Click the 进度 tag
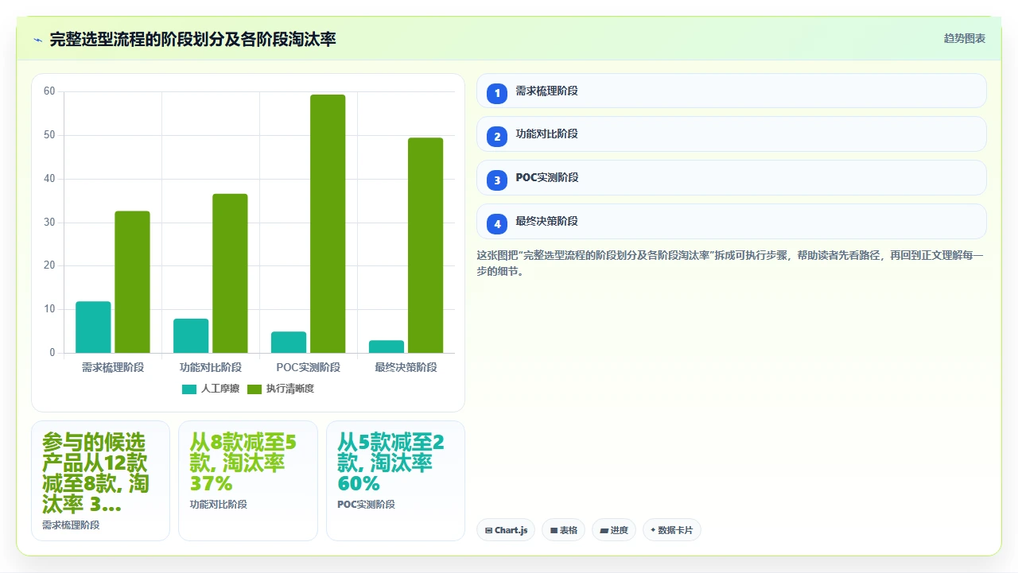Viewport: 1018px width, 573px height. point(614,530)
